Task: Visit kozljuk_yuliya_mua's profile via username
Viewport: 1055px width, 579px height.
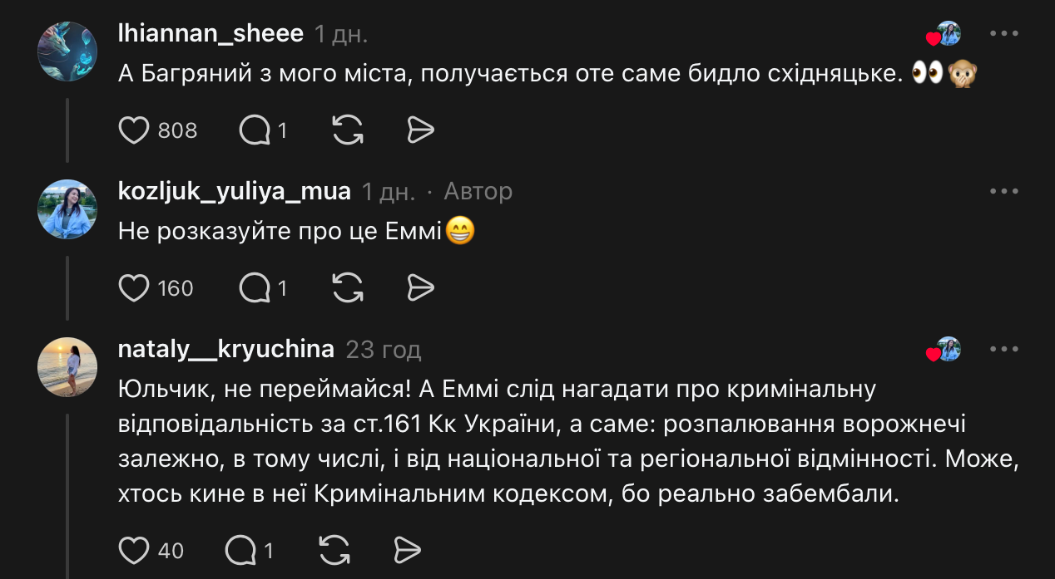Action: (x=235, y=192)
